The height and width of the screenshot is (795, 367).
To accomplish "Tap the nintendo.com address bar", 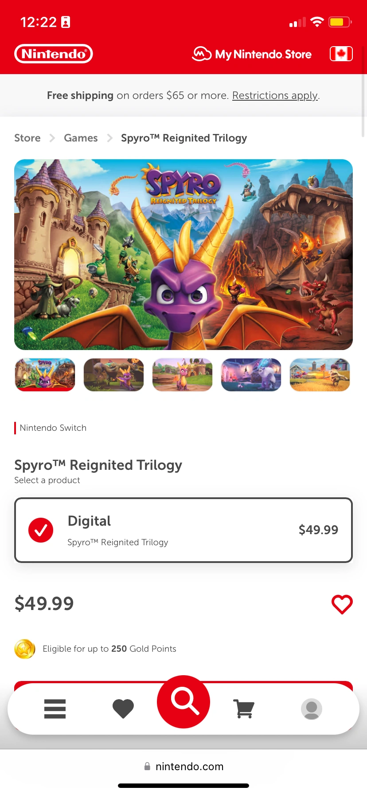I will point(183,767).
